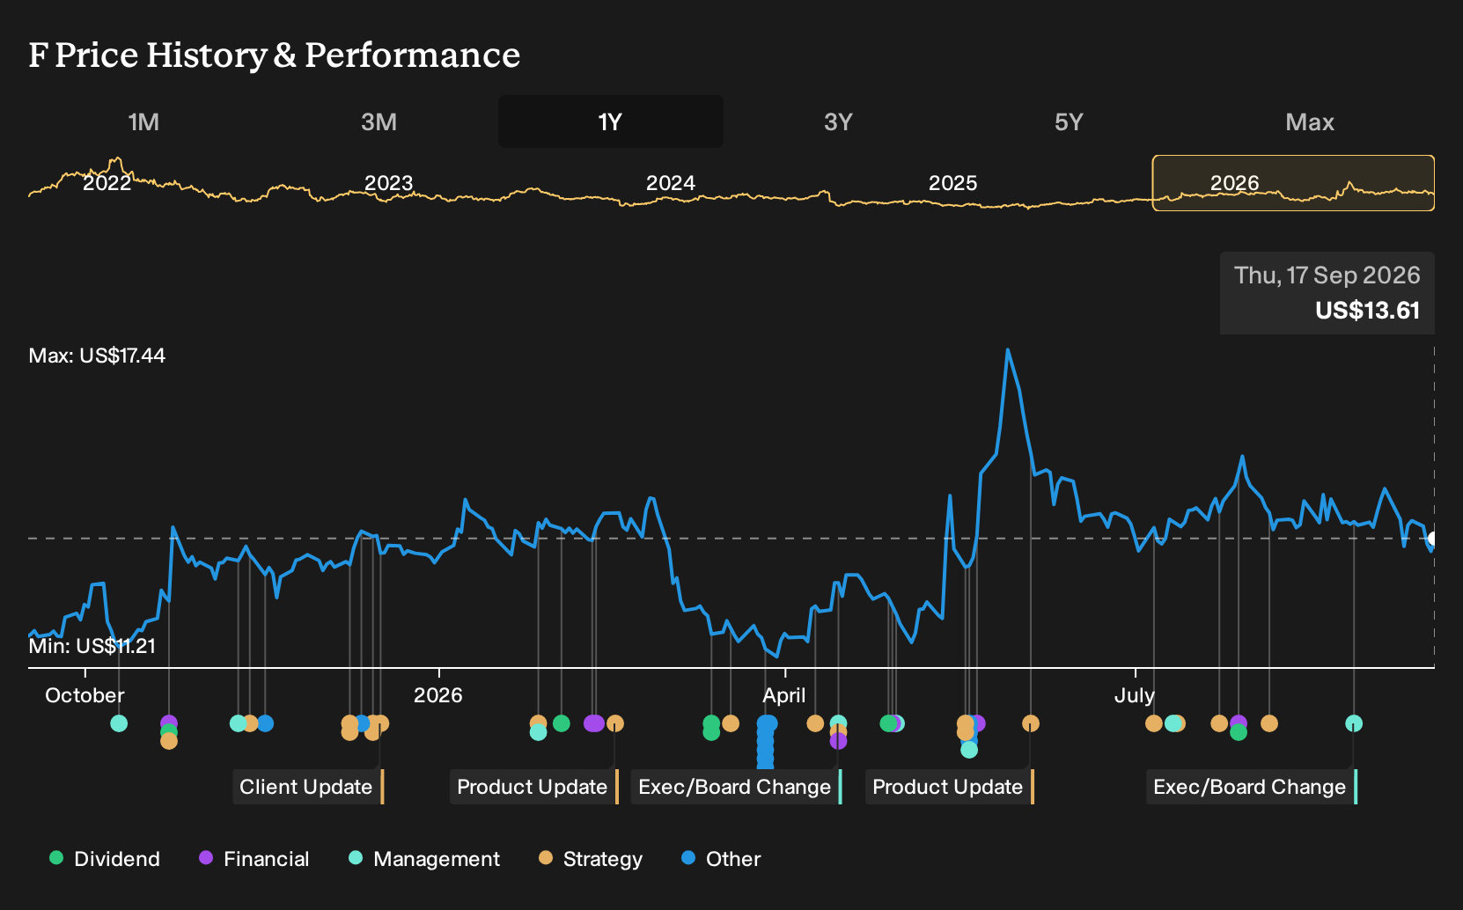This screenshot has width=1463, height=910.
Task: Click the 'F Price History & Performance' heading
Action: 275,55
